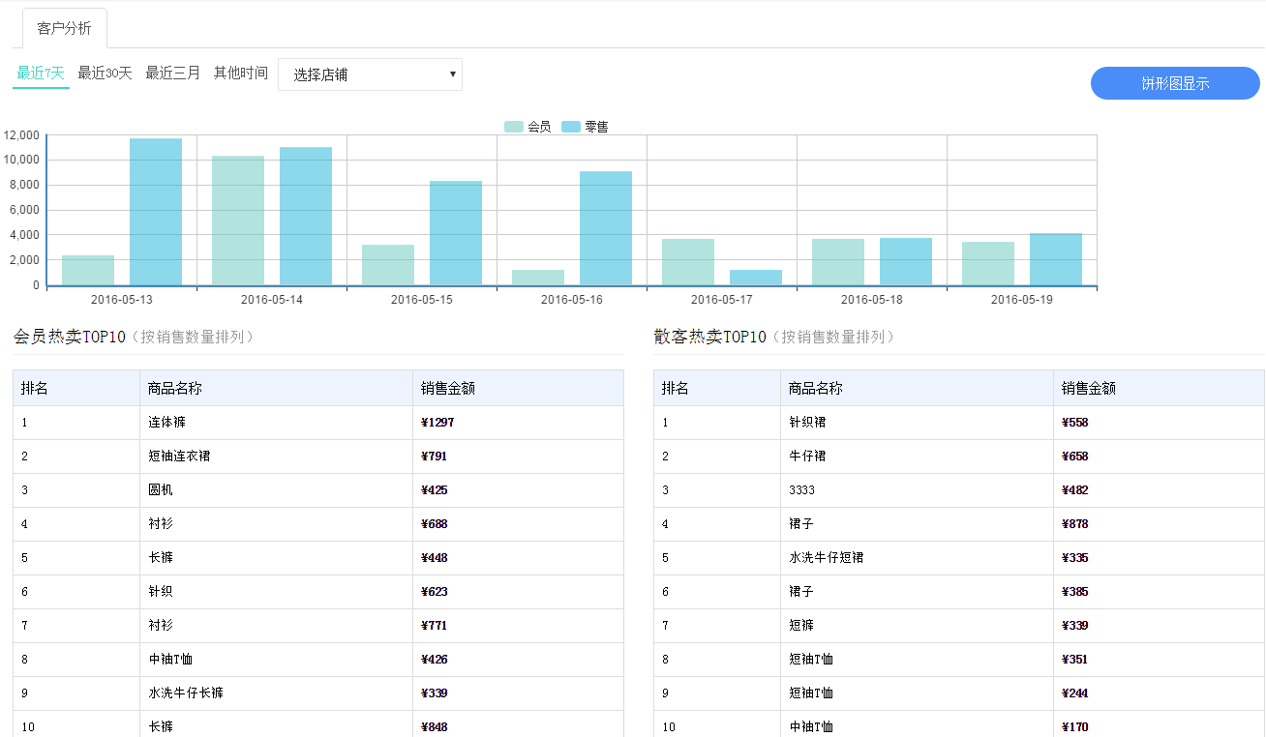Toggle the 零售 legend color swatch
1266x737 pixels.
571,127
